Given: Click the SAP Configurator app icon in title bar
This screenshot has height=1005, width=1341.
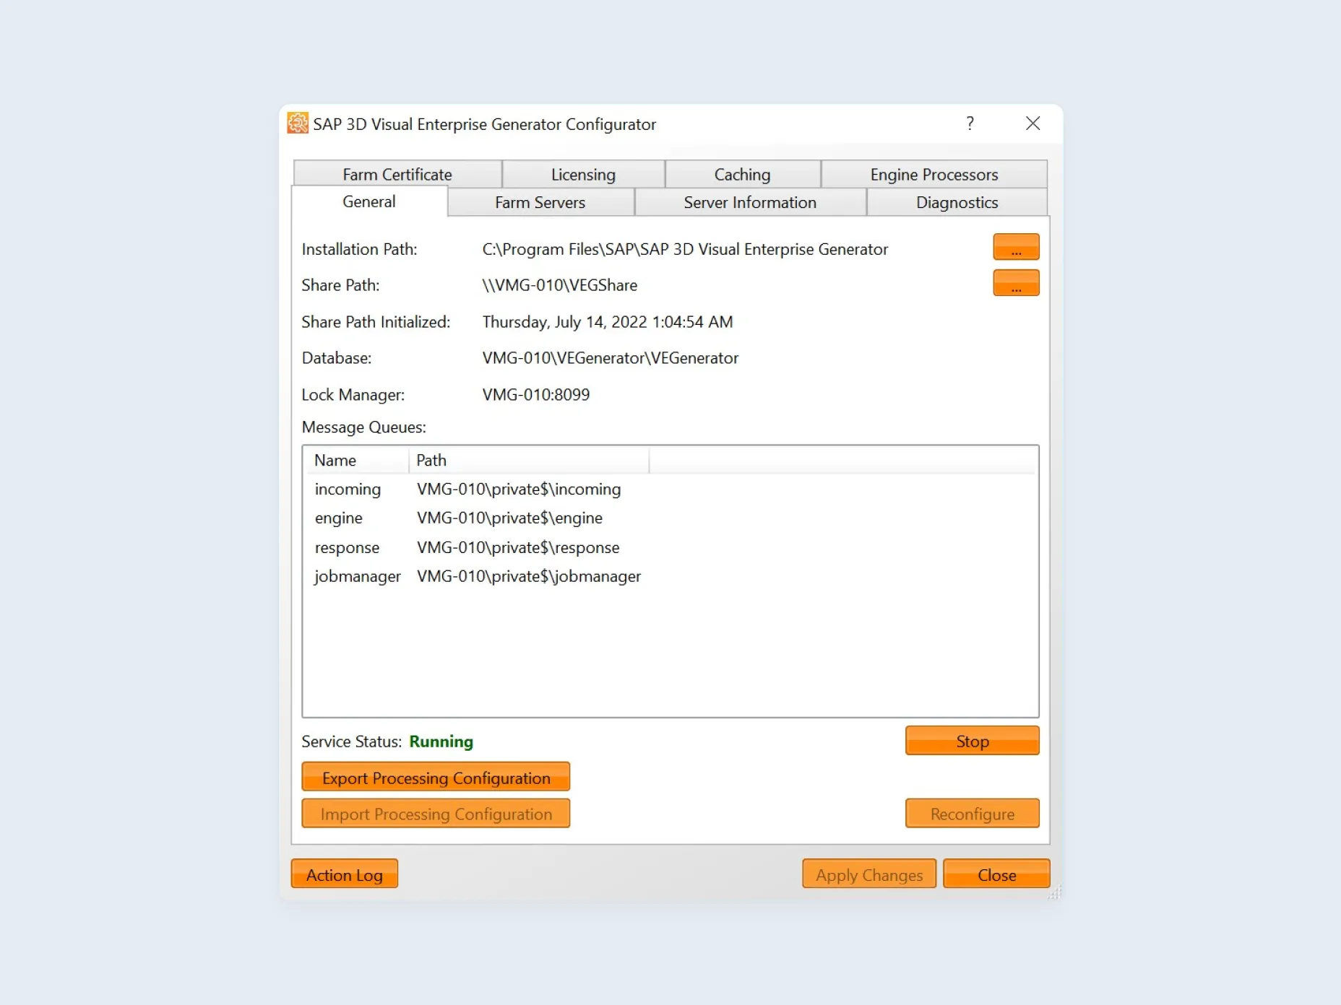Looking at the screenshot, I should pyautogui.click(x=297, y=123).
